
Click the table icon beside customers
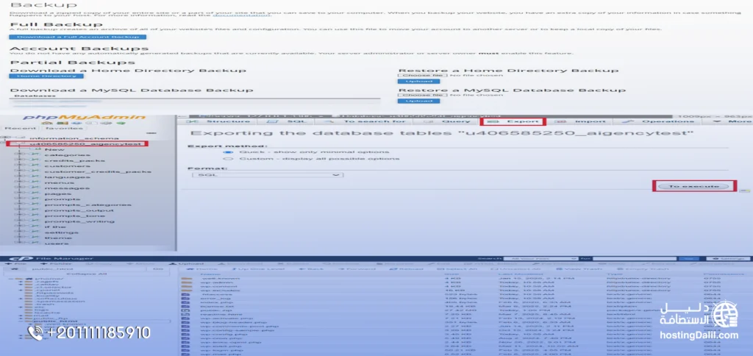tap(35, 166)
